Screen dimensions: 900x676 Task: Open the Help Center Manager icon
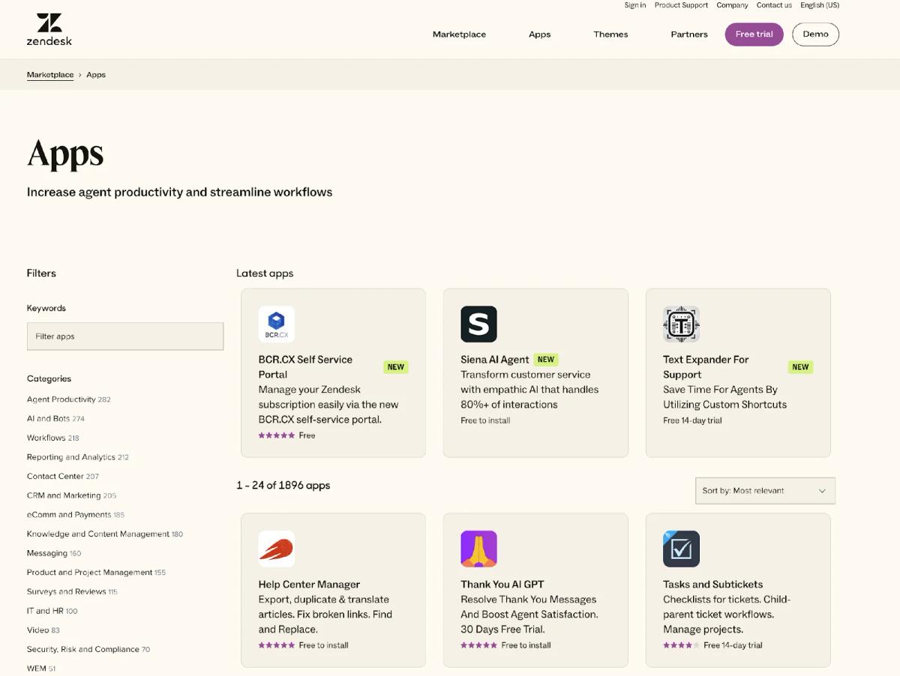[277, 549]
